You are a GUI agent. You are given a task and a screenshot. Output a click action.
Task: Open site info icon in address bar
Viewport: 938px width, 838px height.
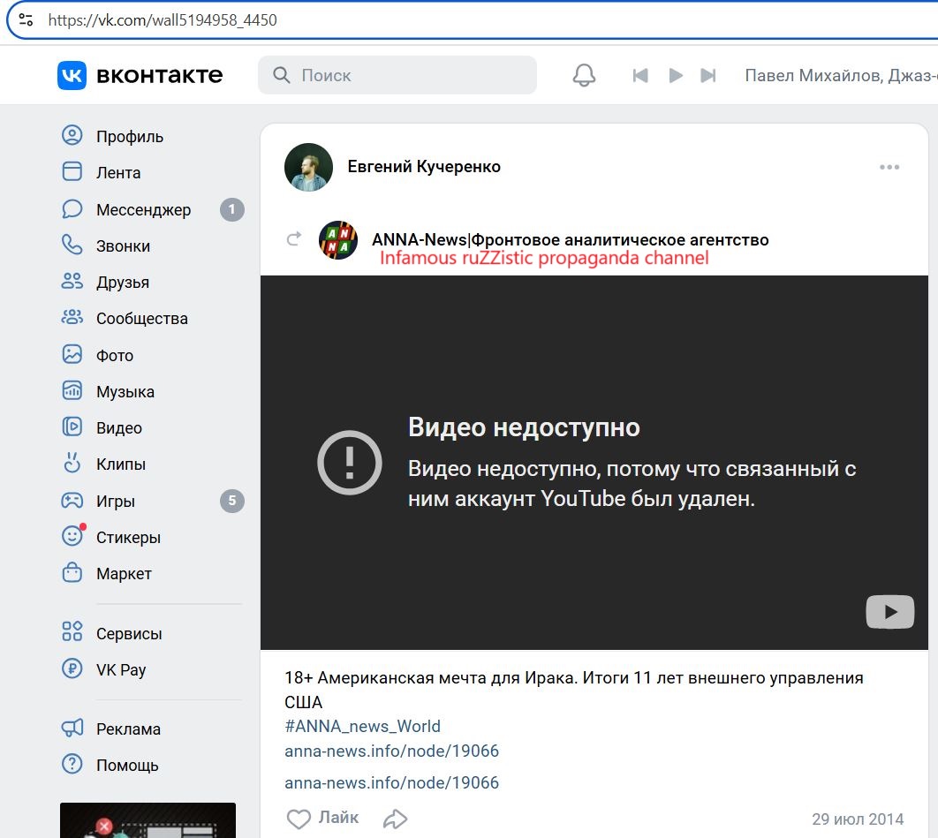click(26, 19)
